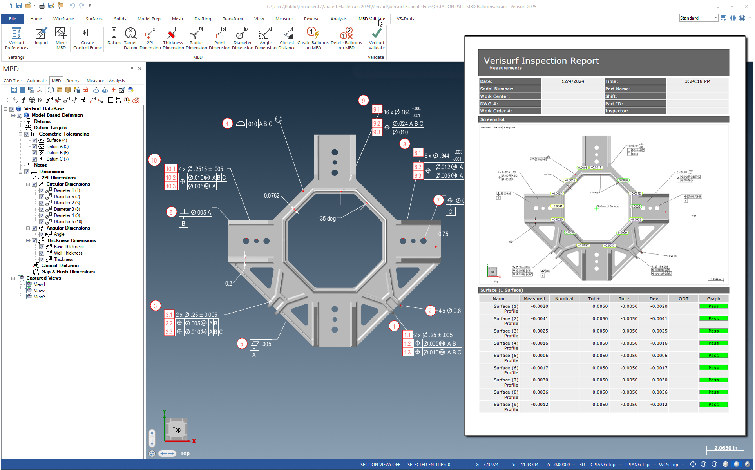The width and height of the screenshot is (755, 470).
Task: Choose the 2Pt Dimension tool
Action: [x=150, y=38]
